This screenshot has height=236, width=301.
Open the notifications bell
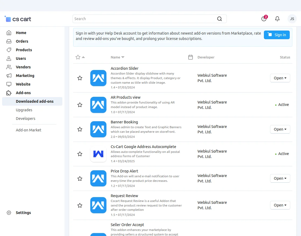[x=277, y=19]
